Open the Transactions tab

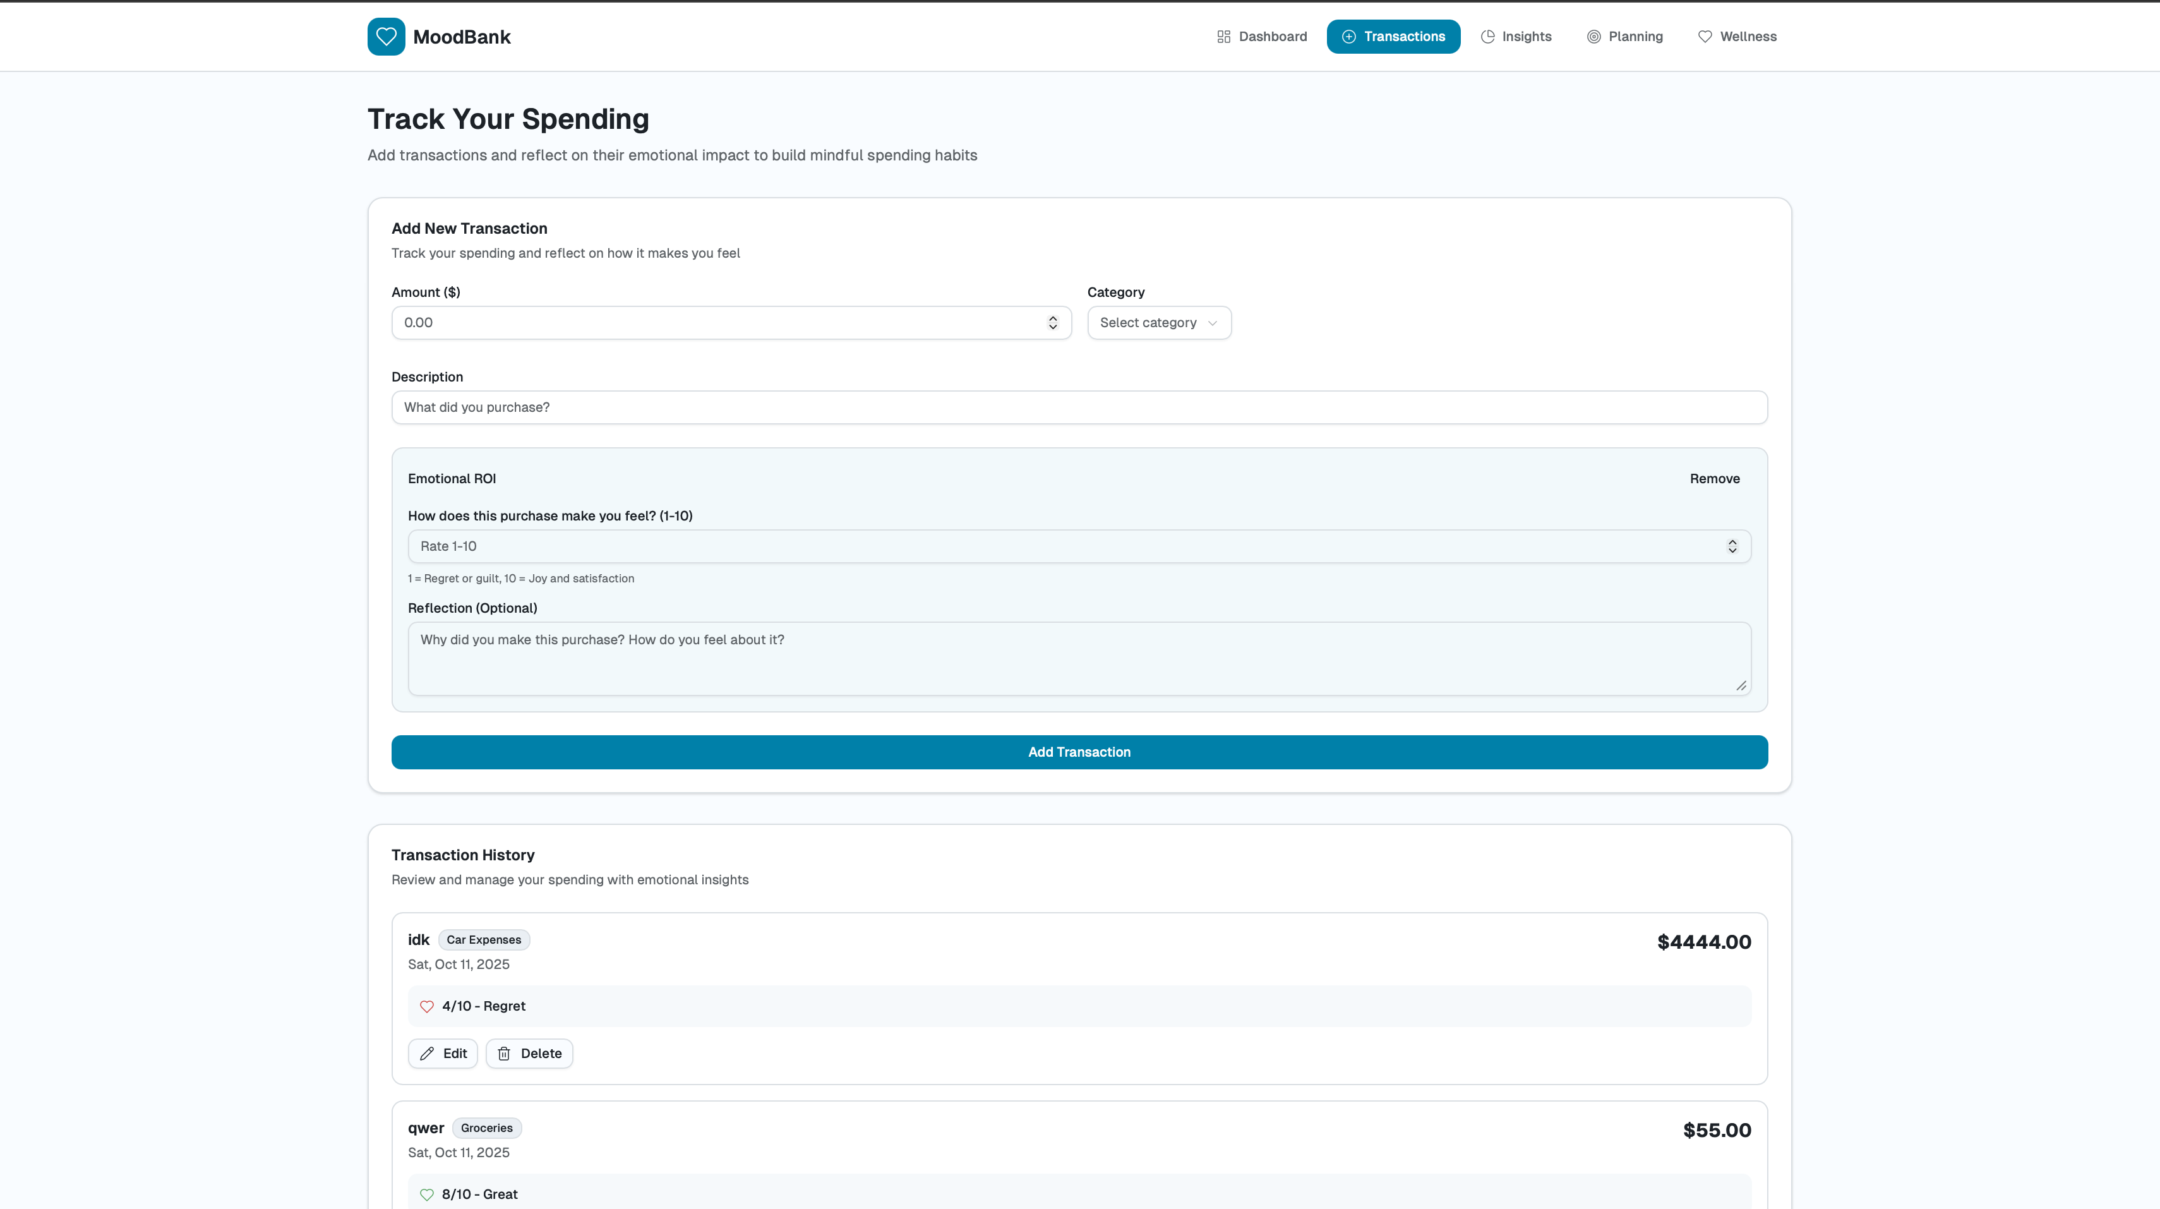(1393, 37)
